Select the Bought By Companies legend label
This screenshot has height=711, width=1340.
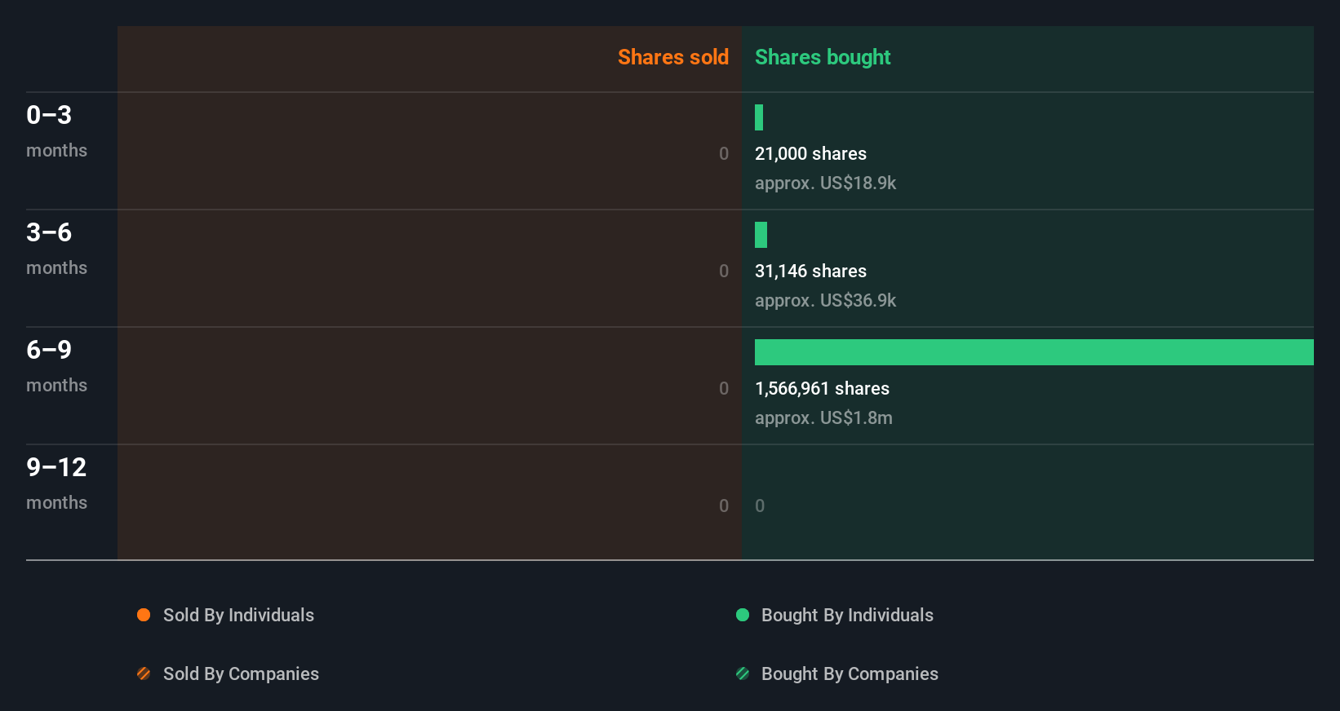(x=850, y=673)
